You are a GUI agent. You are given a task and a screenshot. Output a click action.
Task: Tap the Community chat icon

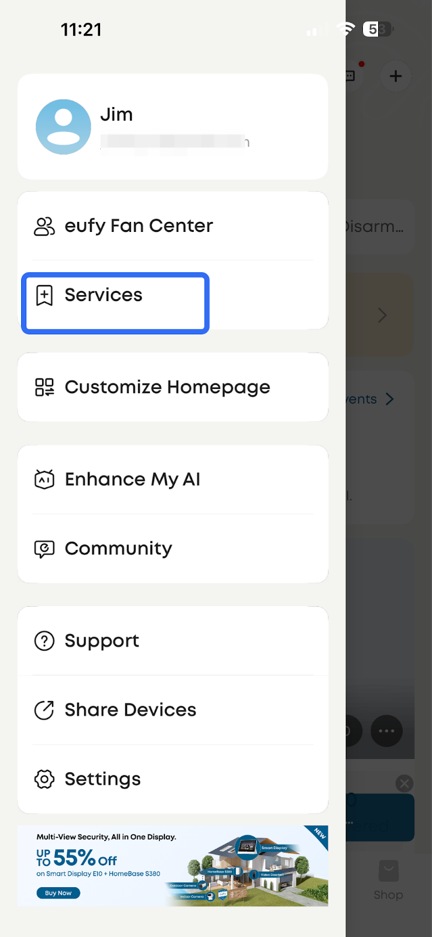coord(44,549)
